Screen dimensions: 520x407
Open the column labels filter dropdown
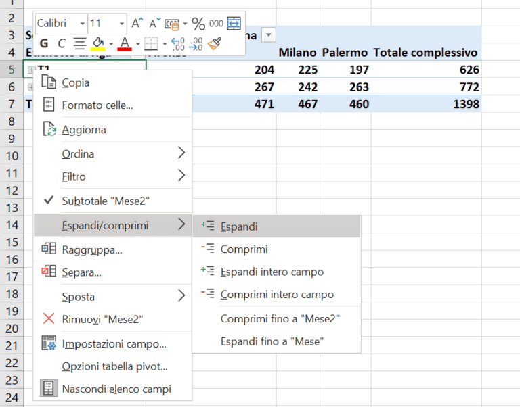click(268, 35)
